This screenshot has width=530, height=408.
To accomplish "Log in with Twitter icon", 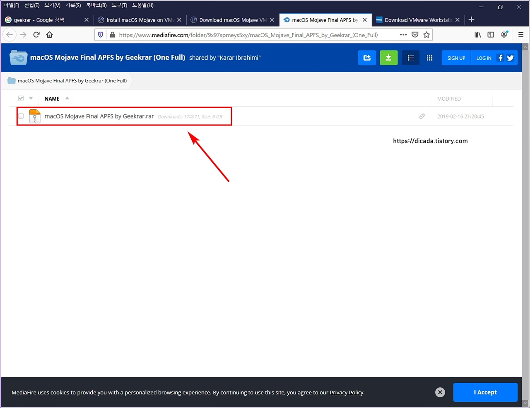I will [510, 58].
